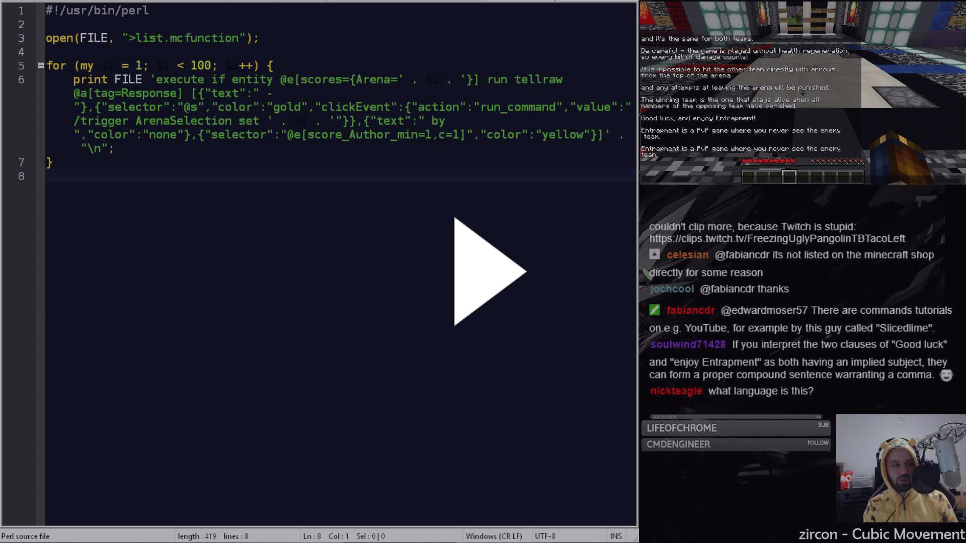Open Windows (CR LF) line ending selector
Image resolution: width=966 pixels, height=543 pixels.
[494, 536]
